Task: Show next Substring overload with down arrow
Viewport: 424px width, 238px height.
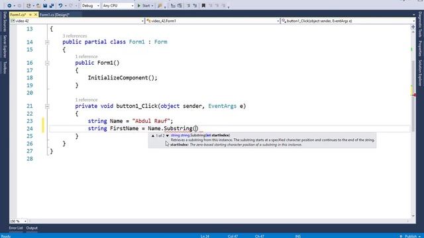Action: coord(168,136)
